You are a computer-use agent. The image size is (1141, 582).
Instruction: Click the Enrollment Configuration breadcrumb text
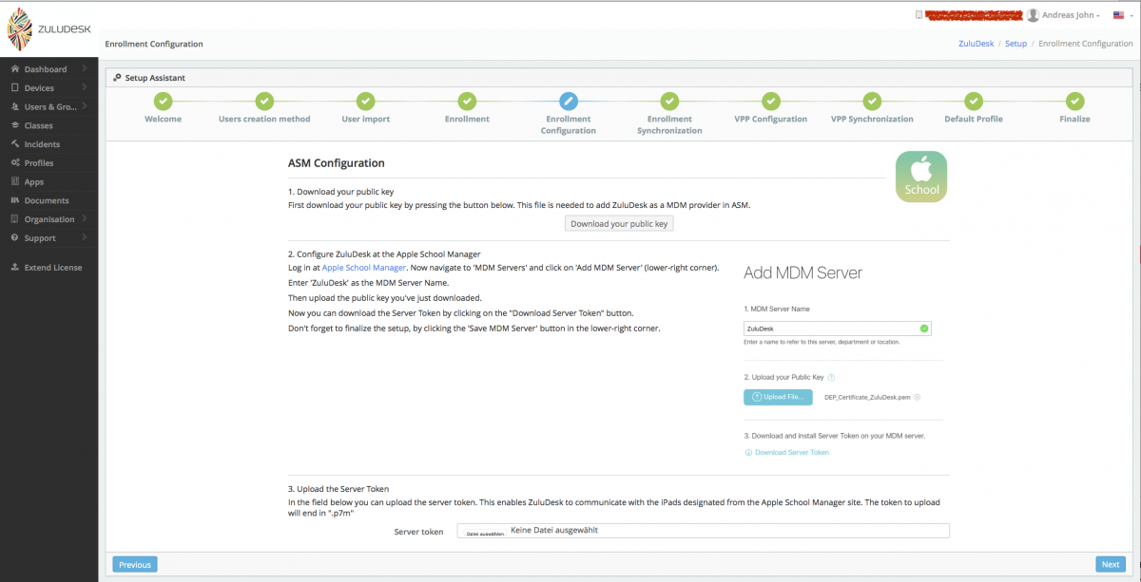coord(1086,44)
